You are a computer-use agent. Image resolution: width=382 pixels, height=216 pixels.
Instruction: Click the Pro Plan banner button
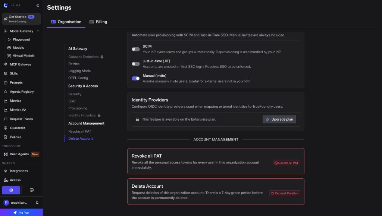tap(21, 213)
